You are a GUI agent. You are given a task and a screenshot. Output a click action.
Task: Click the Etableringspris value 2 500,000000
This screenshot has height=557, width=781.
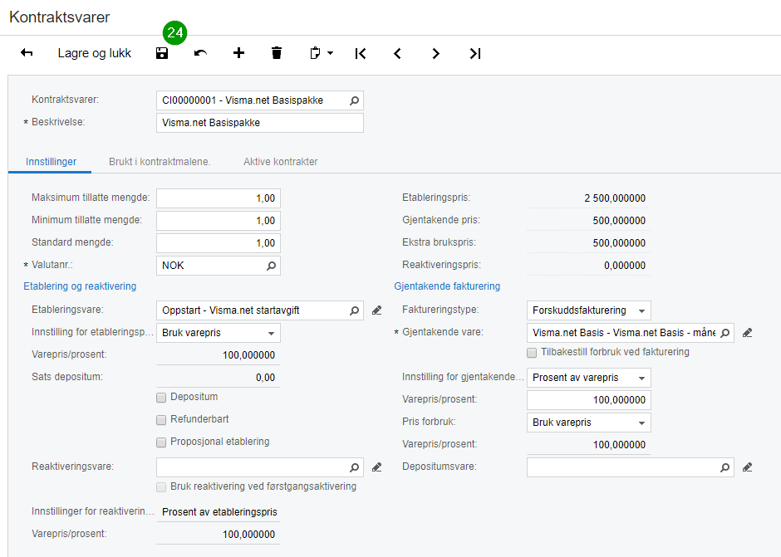click(615, 198)
